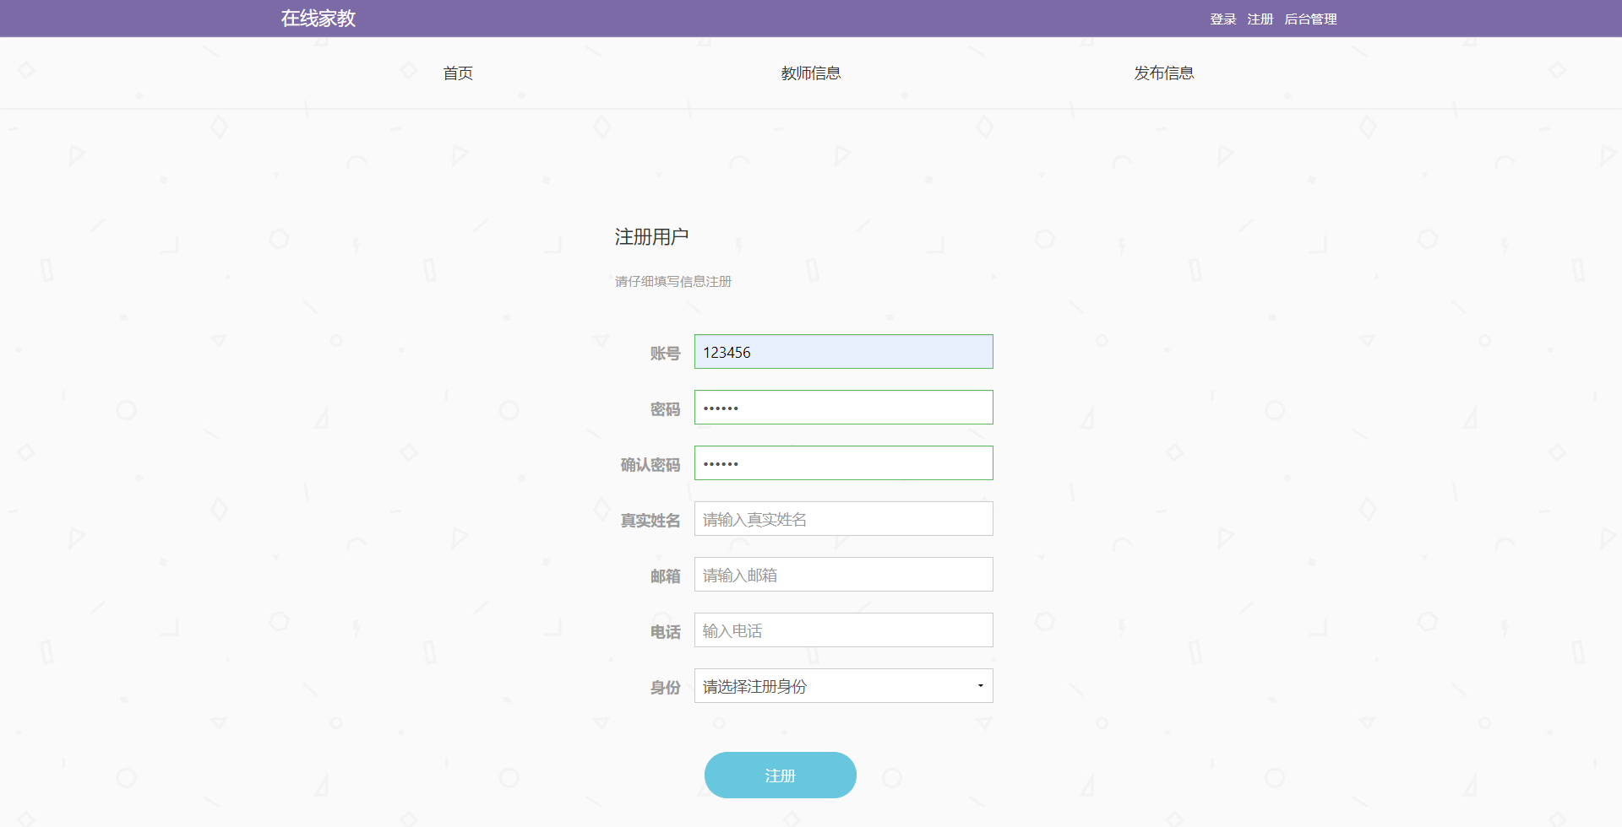Open the 身份 identity dropdown
The width and height of the screenshot is (1622, 827).
(x=842, y=685)
